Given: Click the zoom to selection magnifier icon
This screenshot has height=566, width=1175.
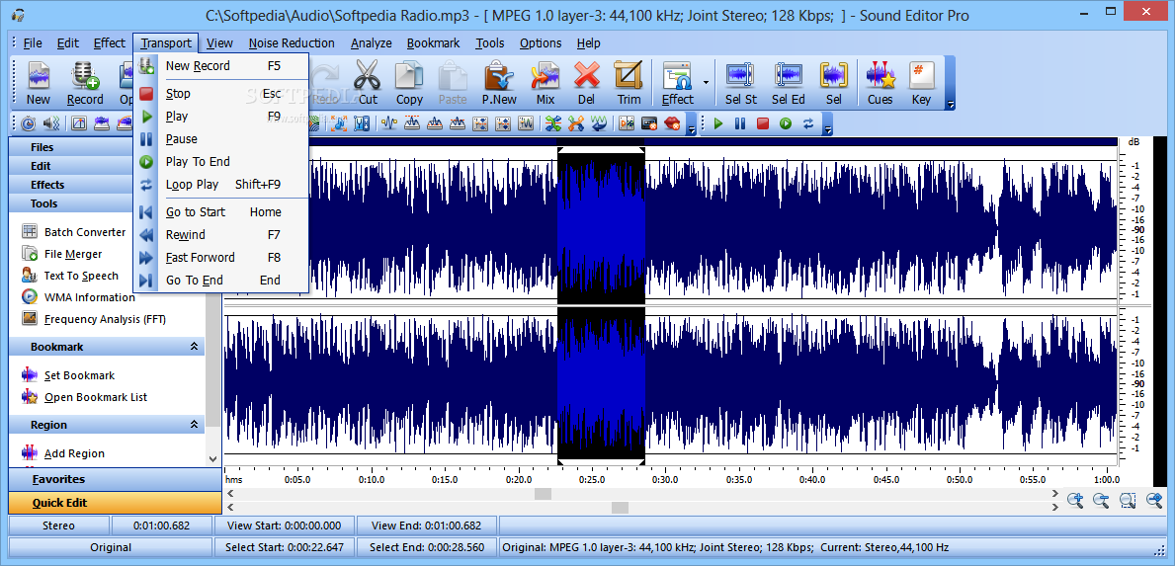Looking at the screenshot, I should tap(1128, 500).
